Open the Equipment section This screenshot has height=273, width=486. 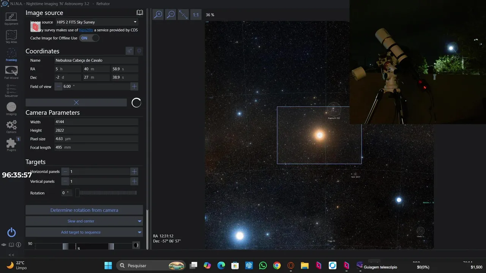click(11, 19)
